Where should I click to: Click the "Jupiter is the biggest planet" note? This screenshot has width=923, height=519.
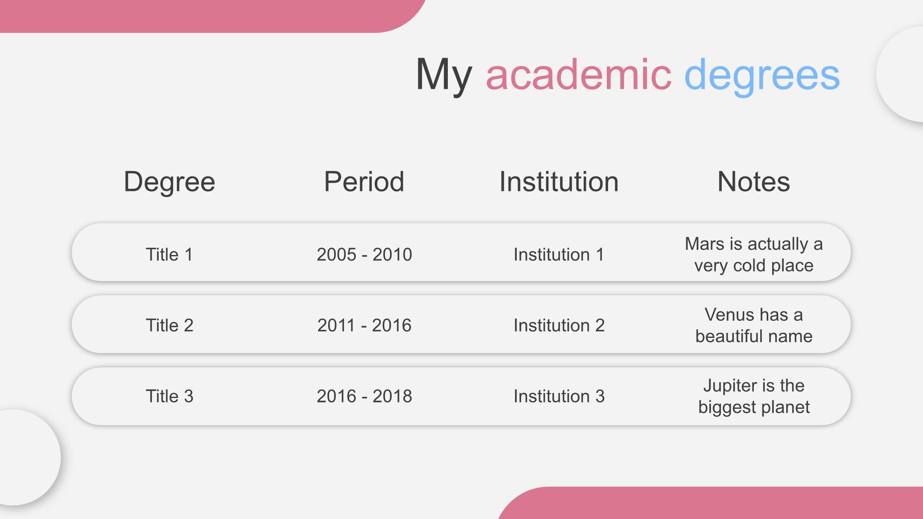(754, 396)
